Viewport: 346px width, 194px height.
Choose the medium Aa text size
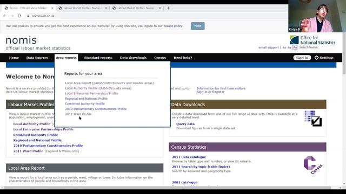[x=290, y=47]
